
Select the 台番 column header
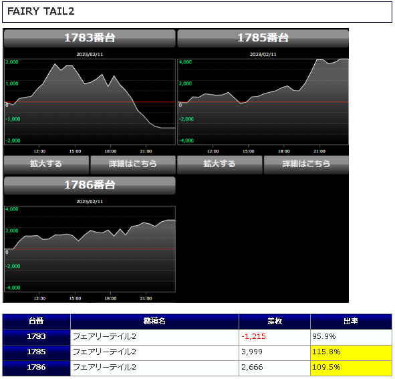tap(36, 322)
